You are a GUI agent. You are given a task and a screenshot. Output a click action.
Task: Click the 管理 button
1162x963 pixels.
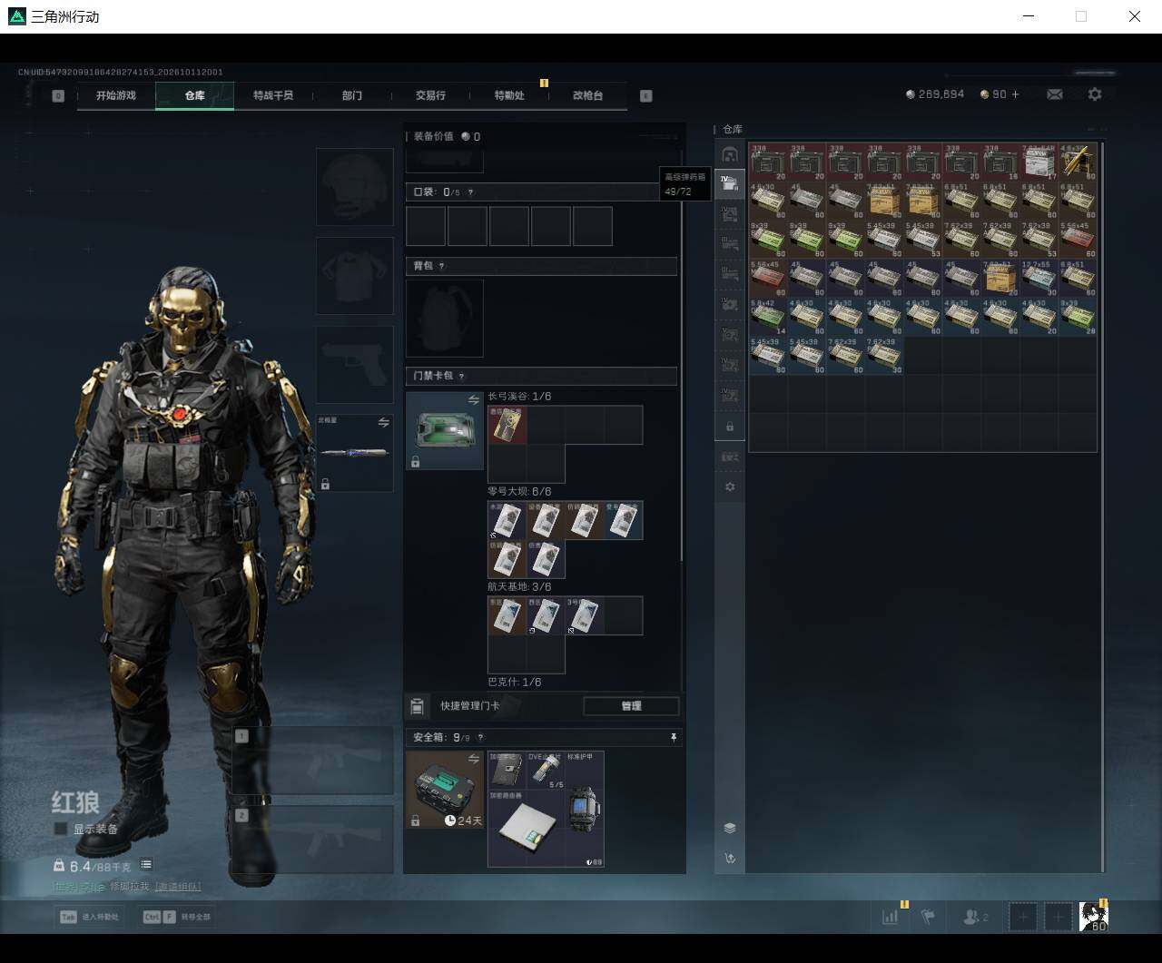(631, 706)
